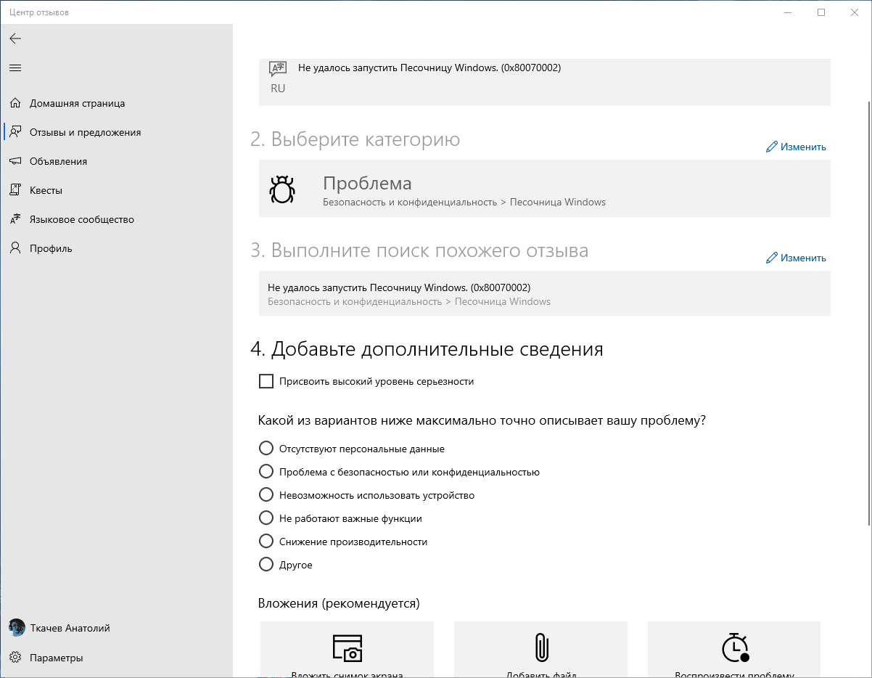This screenshot has height=678, width=872.
Task: Open account Ткачев Анатолий
Action: pos(116,628)
